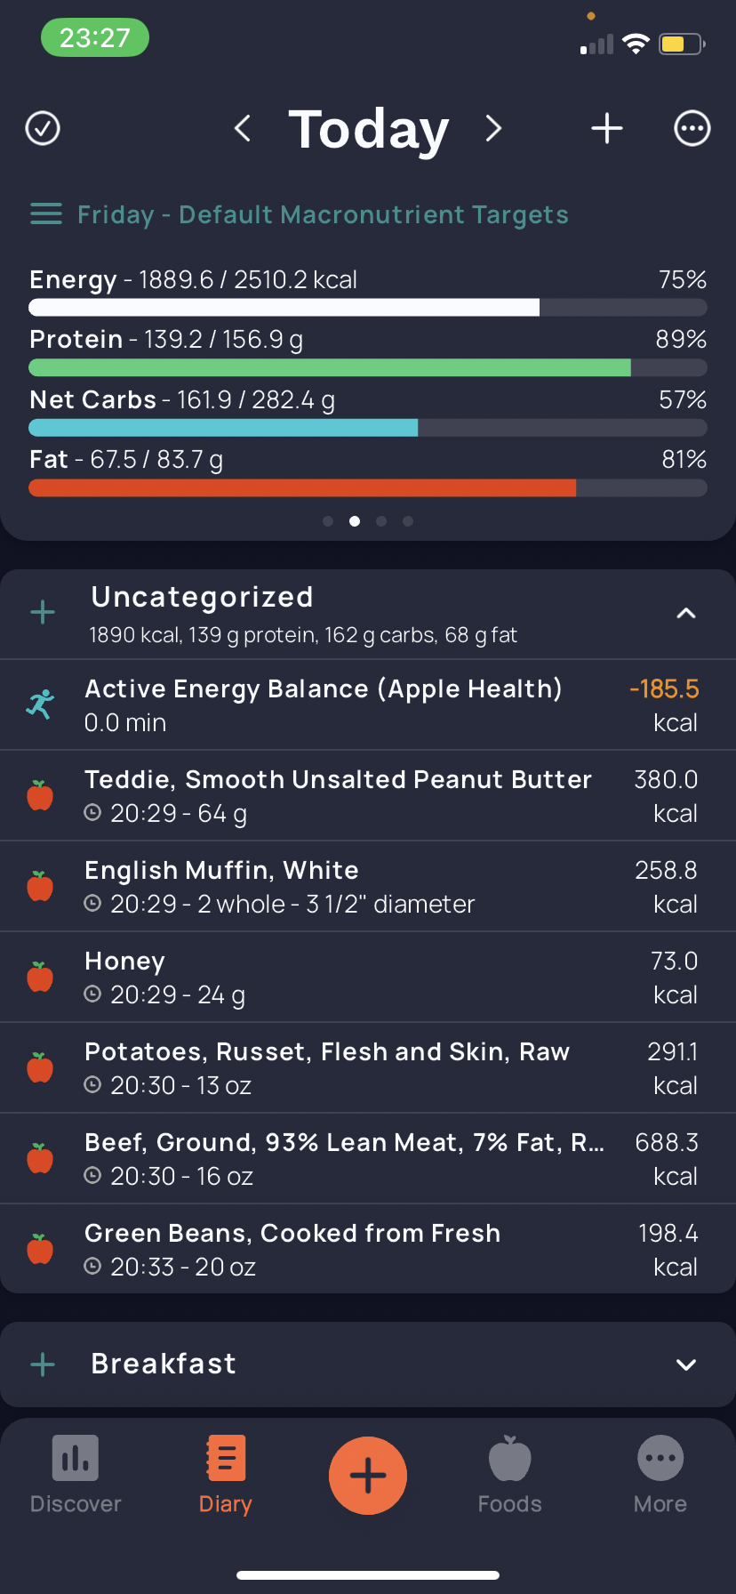Image resolution: width=736 pixels, height=1594 pixels.
Task: Select the third page indicator dot
Action: pos(381,521)
